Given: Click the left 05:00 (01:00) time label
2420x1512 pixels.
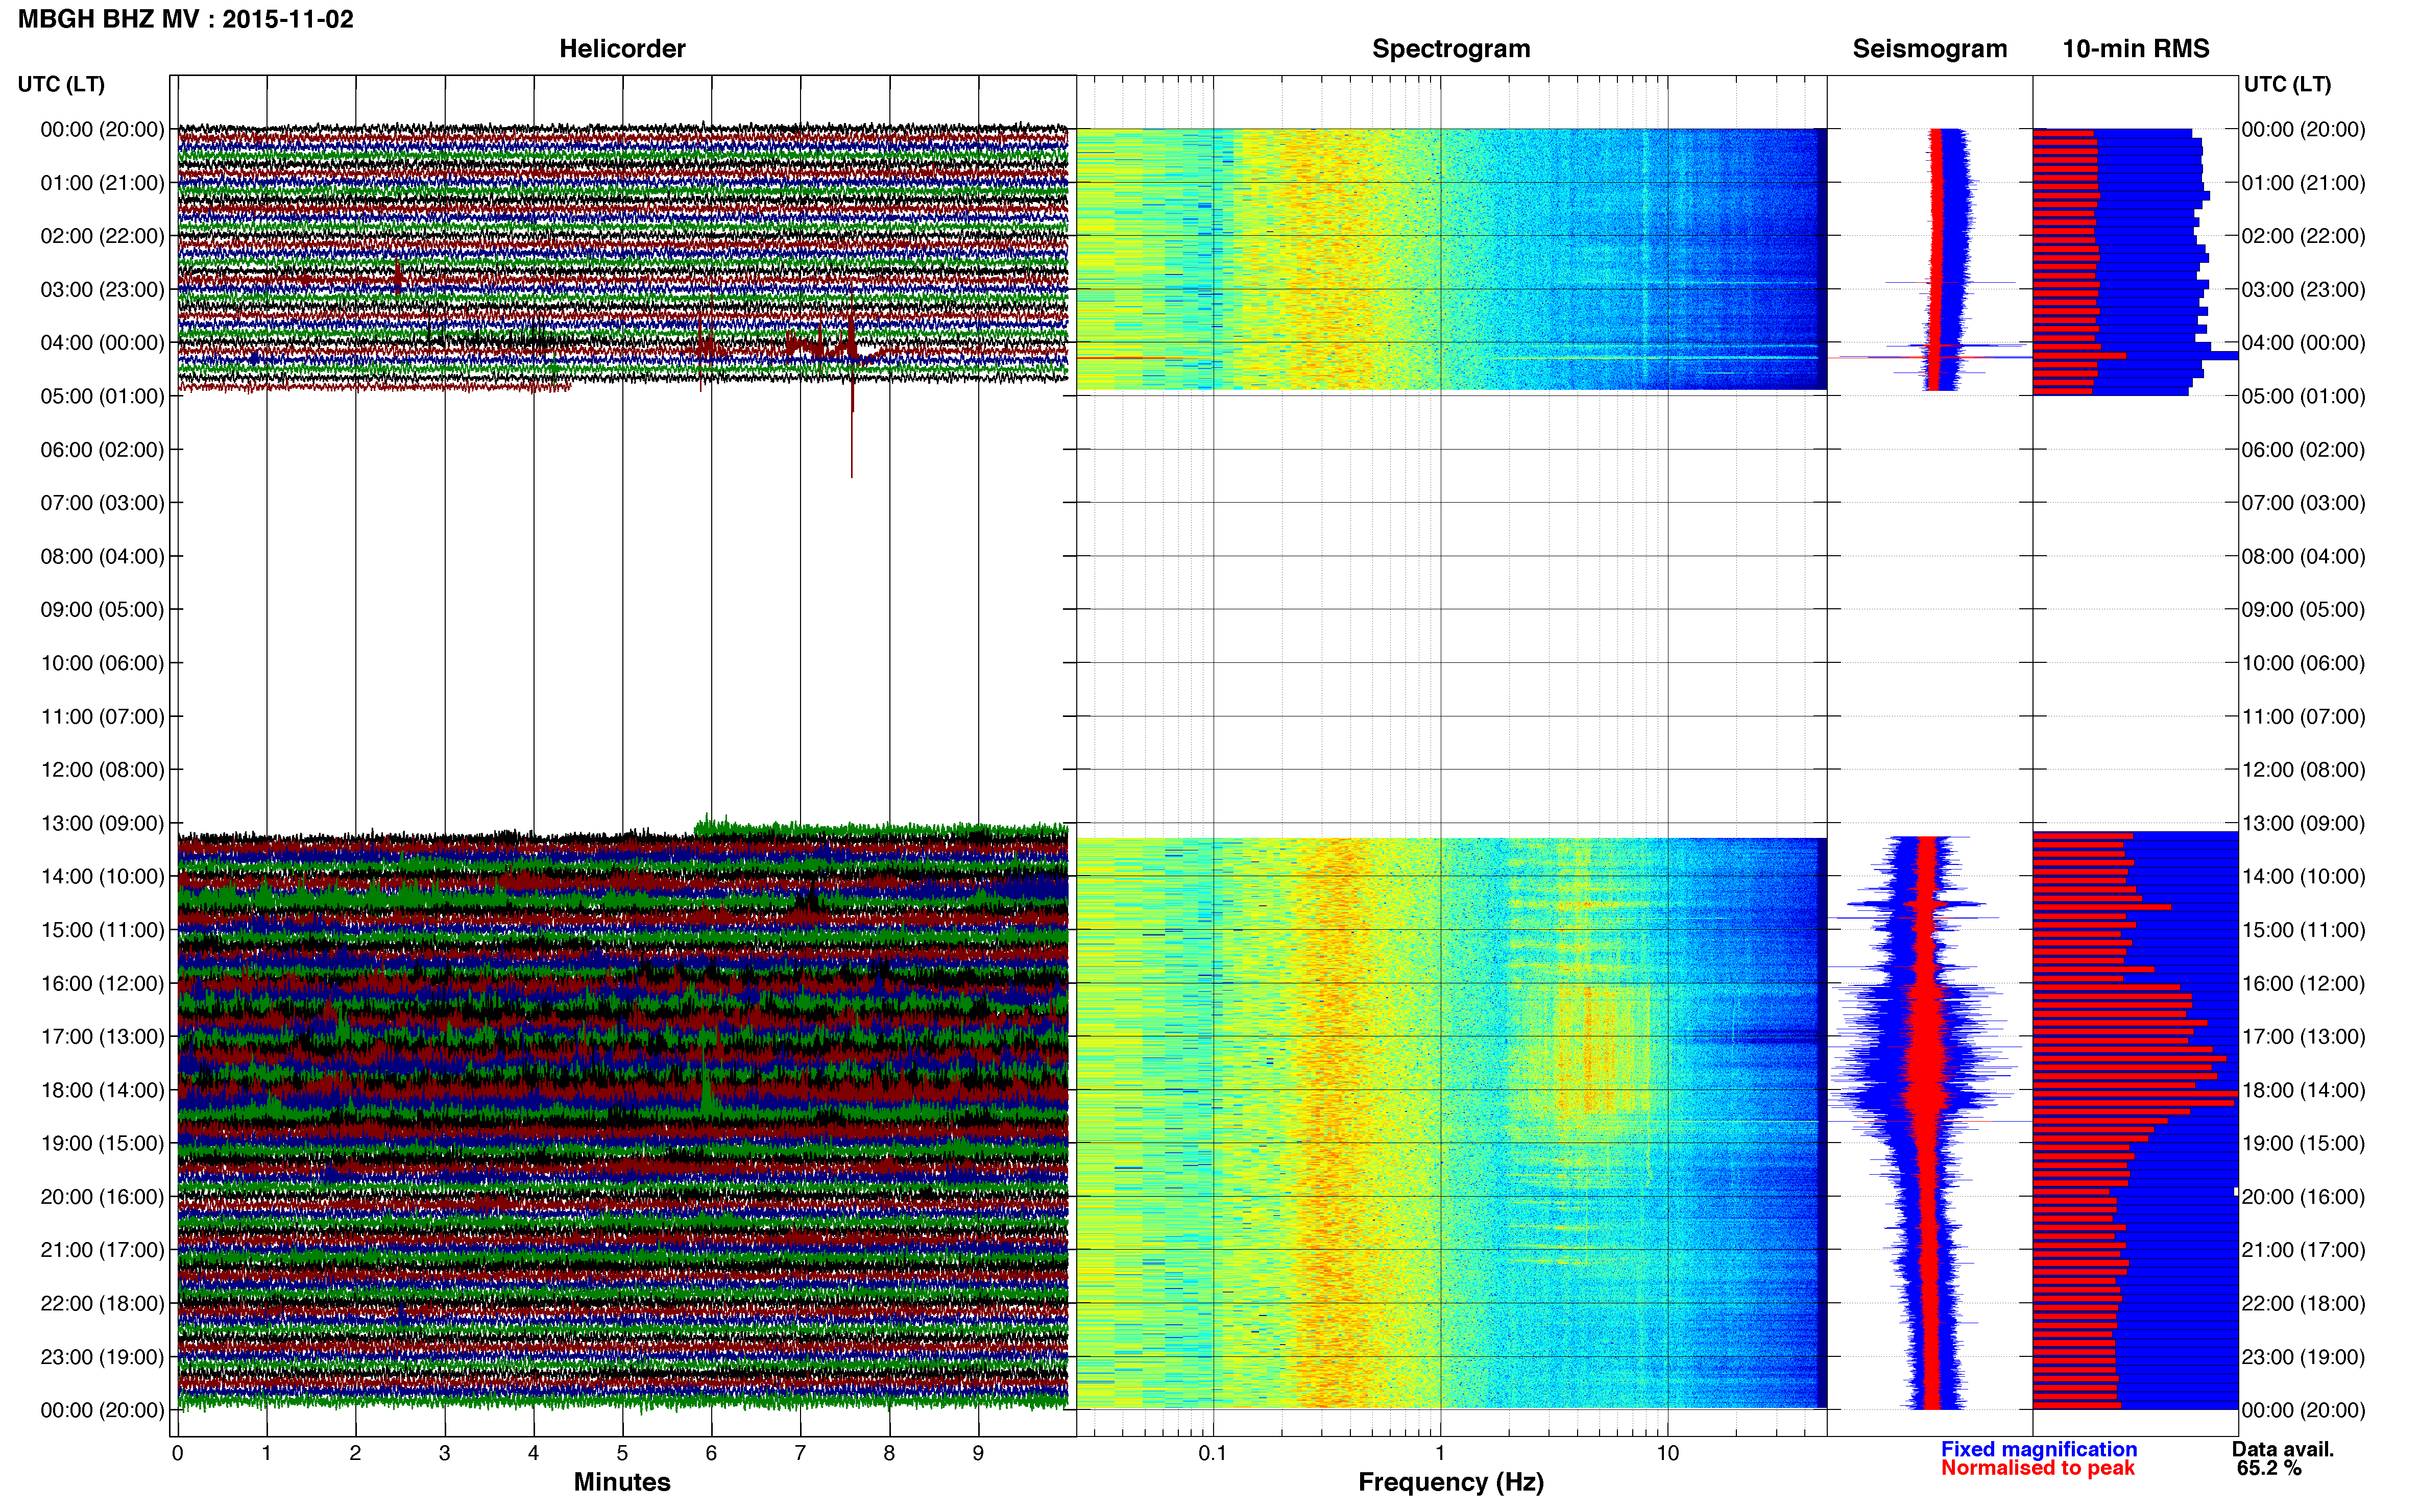Looking at the screenshot, I should pyautogui.click(x=102, y=396).
